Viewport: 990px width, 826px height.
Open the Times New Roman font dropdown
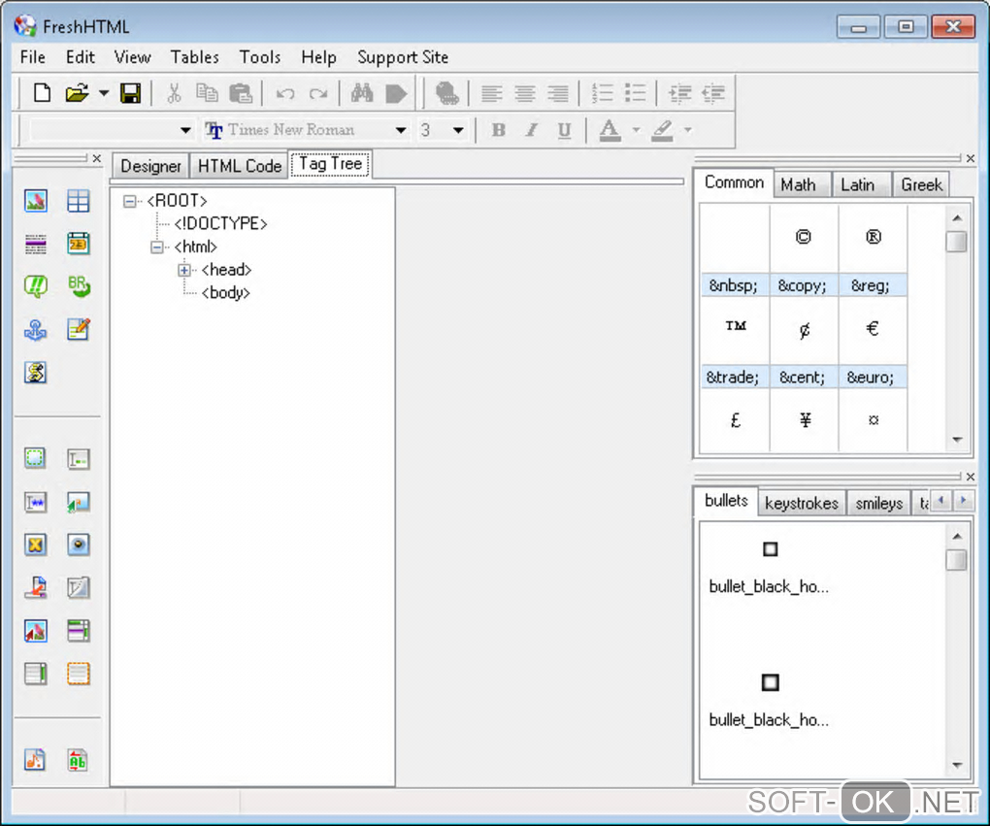(400, 130)
